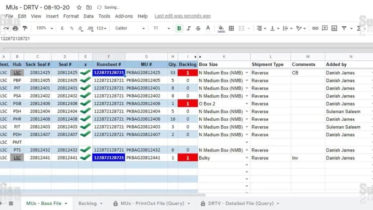Screen dimensions: 373x210
Task: Open the Insert menu
Action: pos(52,16)
